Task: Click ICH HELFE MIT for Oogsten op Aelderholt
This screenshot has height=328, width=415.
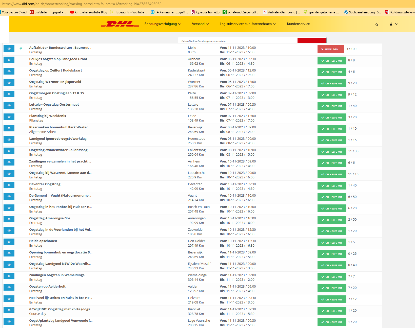Action: [332, 288]
